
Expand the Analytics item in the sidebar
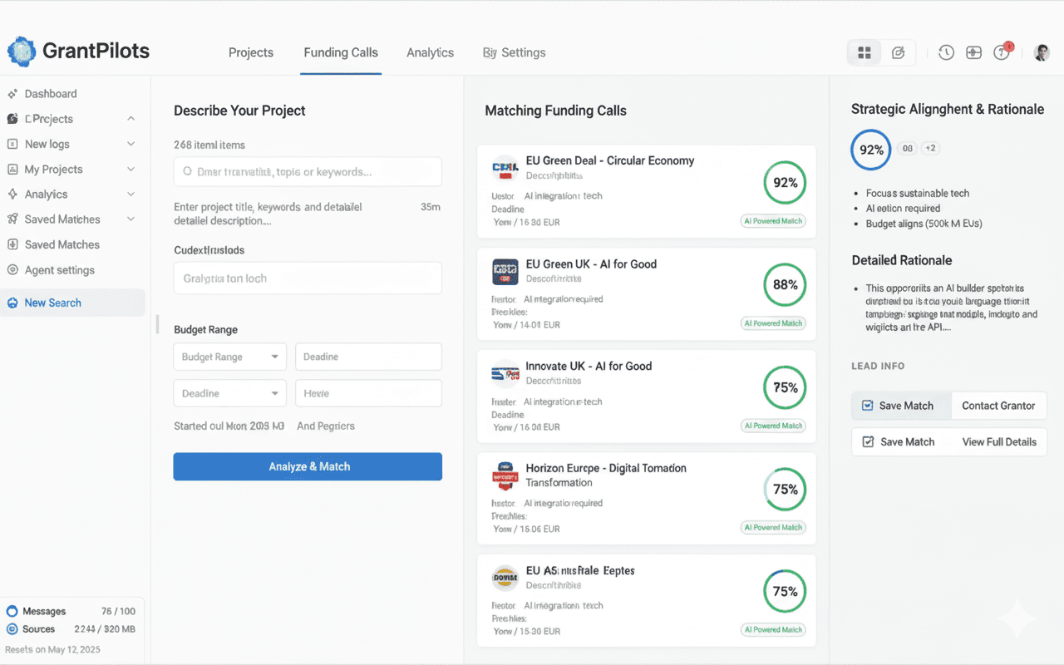click(131, 194)
